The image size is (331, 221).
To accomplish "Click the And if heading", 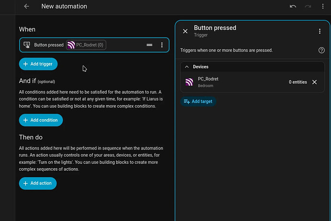I will (27, 81).
